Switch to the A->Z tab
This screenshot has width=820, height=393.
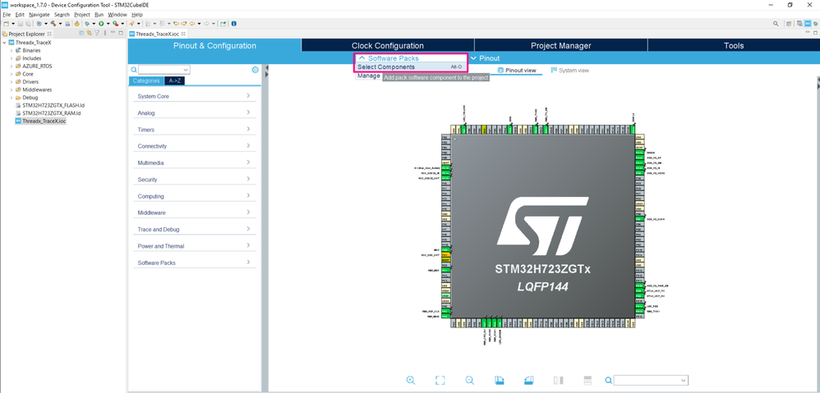tap(174, 81)
